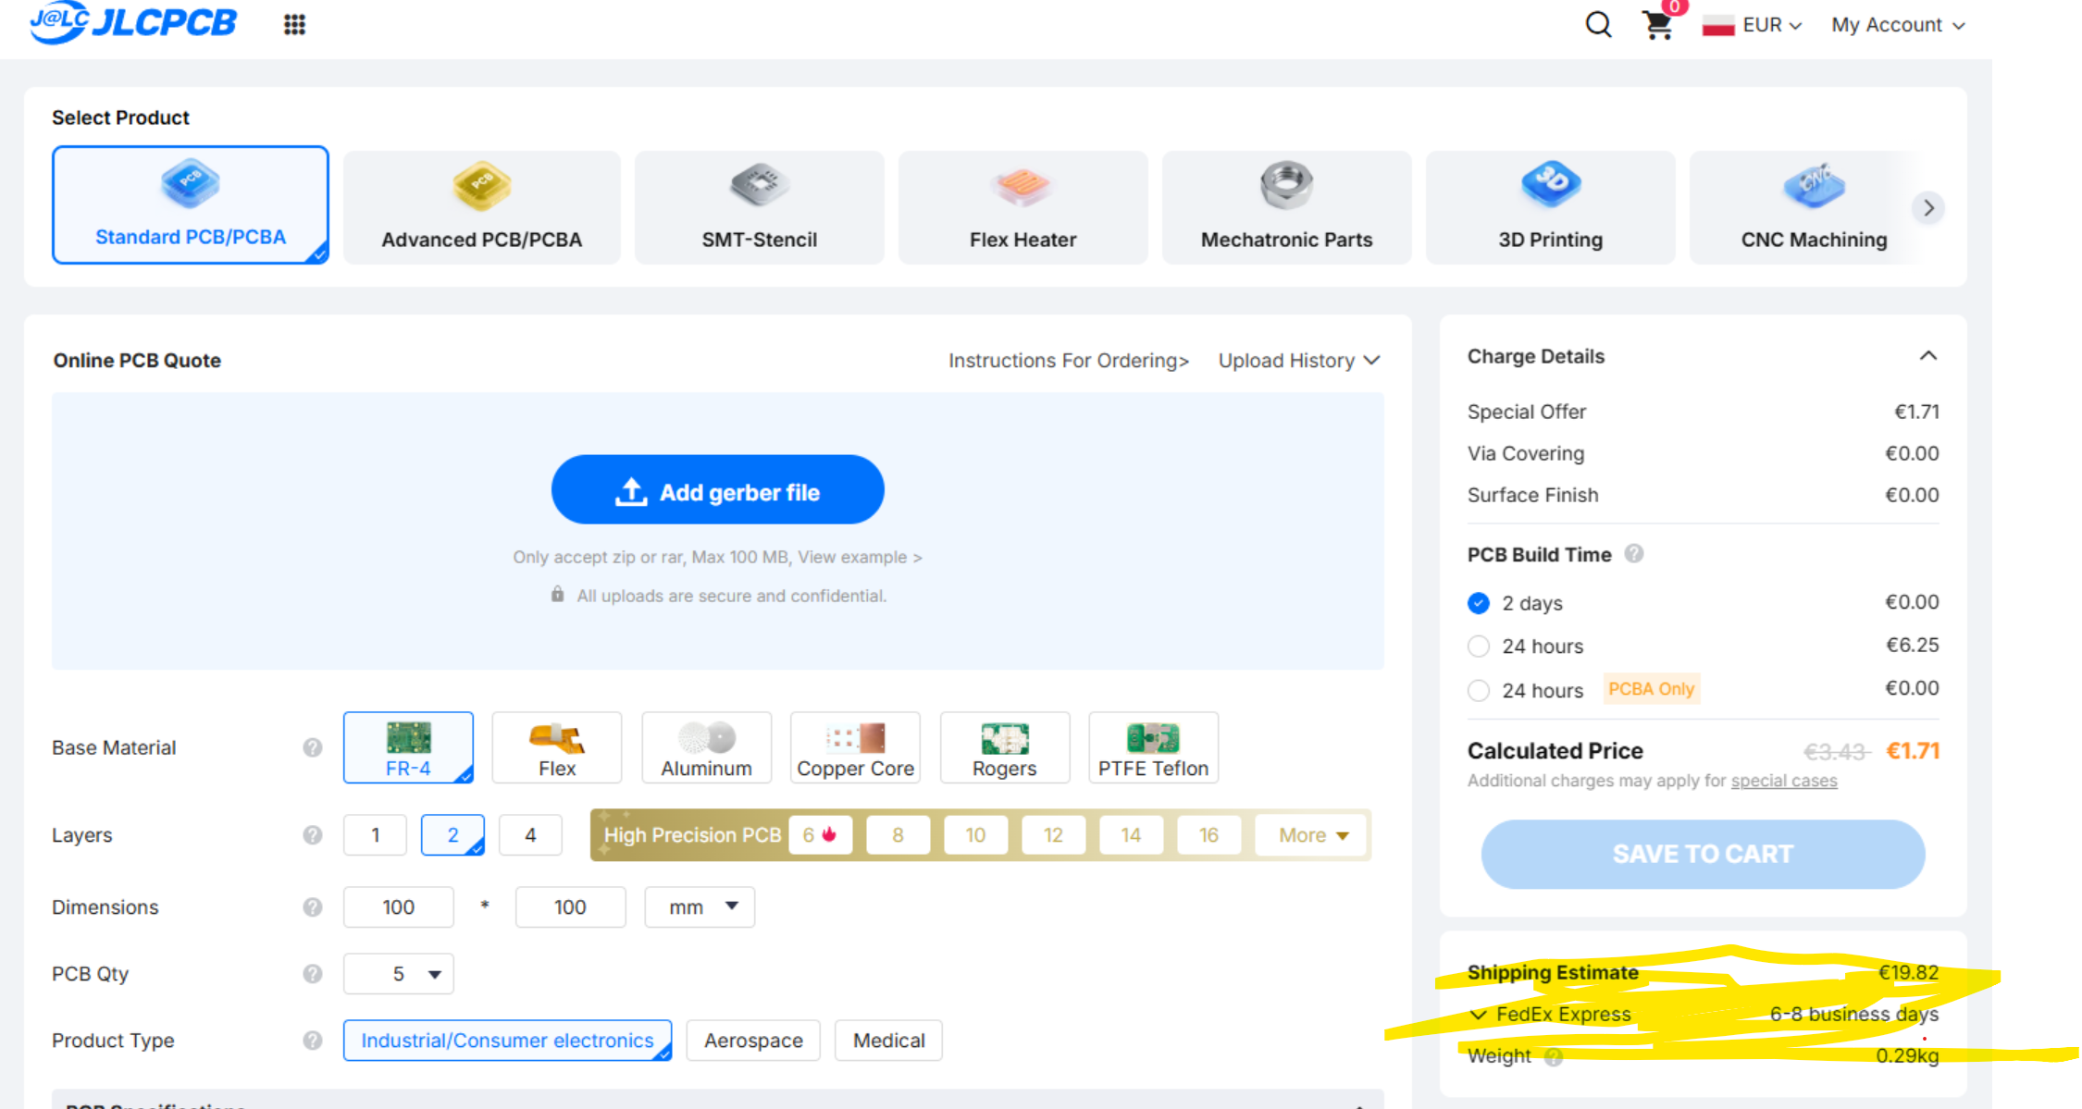The height and width of the screenshot is (1109, 2082).
Task: Collapse the Charge Details panel
Action: click(1928, 356)
